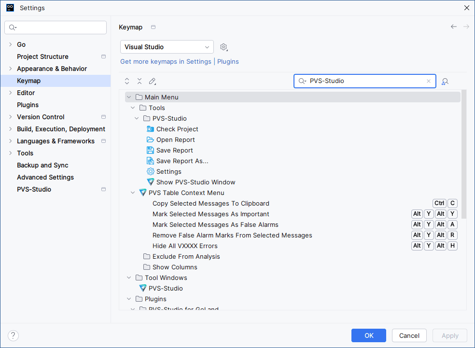Click the keymap list vertical scrollbar
The image size is (475, 348).
[x=463, y=154]
